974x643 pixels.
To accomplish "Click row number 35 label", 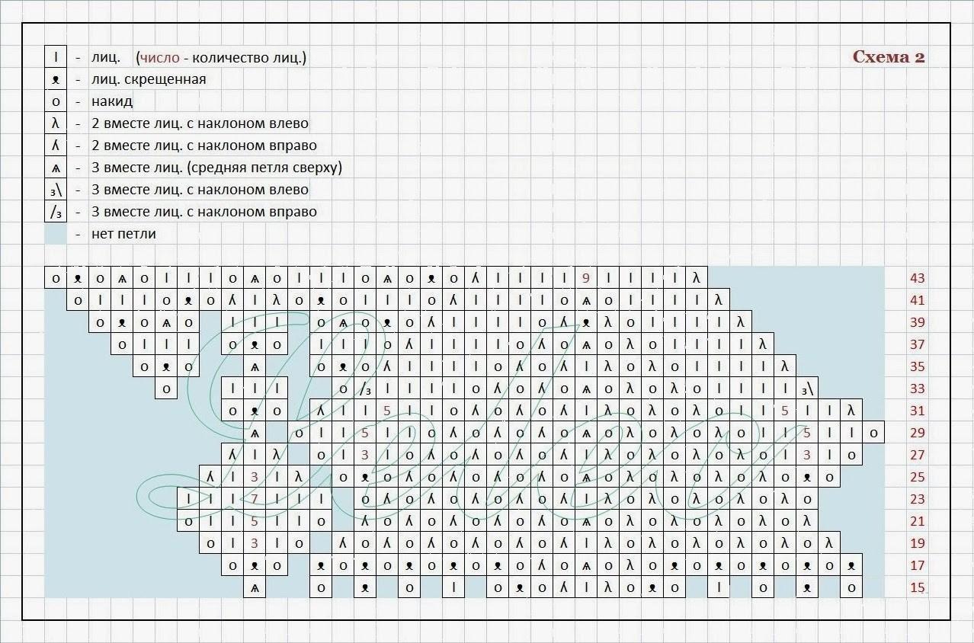I will pos(917,366).
